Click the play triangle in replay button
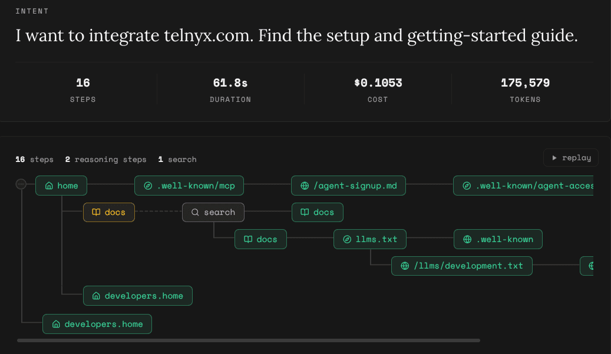The image size is (611, 354). coord(554,158)
